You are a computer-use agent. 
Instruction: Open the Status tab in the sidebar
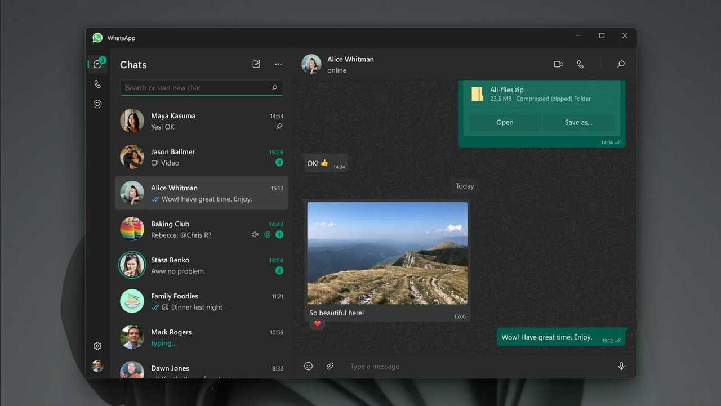[97, 104]
